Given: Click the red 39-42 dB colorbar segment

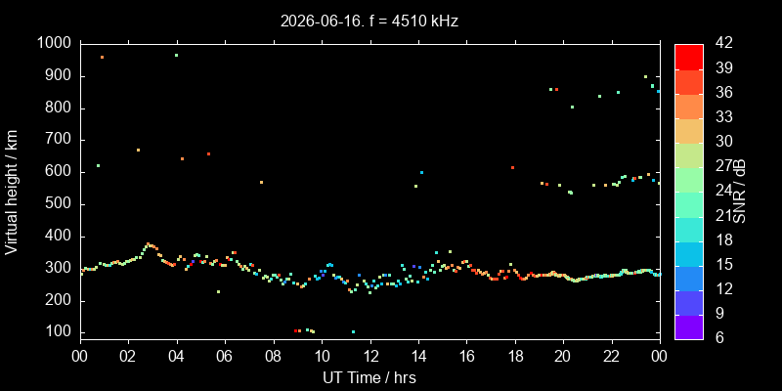Looking at the screenshot, I should coord(689,57).
